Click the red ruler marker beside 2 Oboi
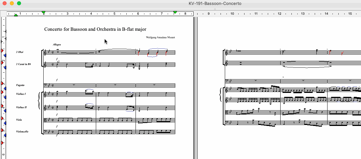Image resolution: width=361 pixels, height=159 pixels. pyautogui.click(x=2, y=50)
